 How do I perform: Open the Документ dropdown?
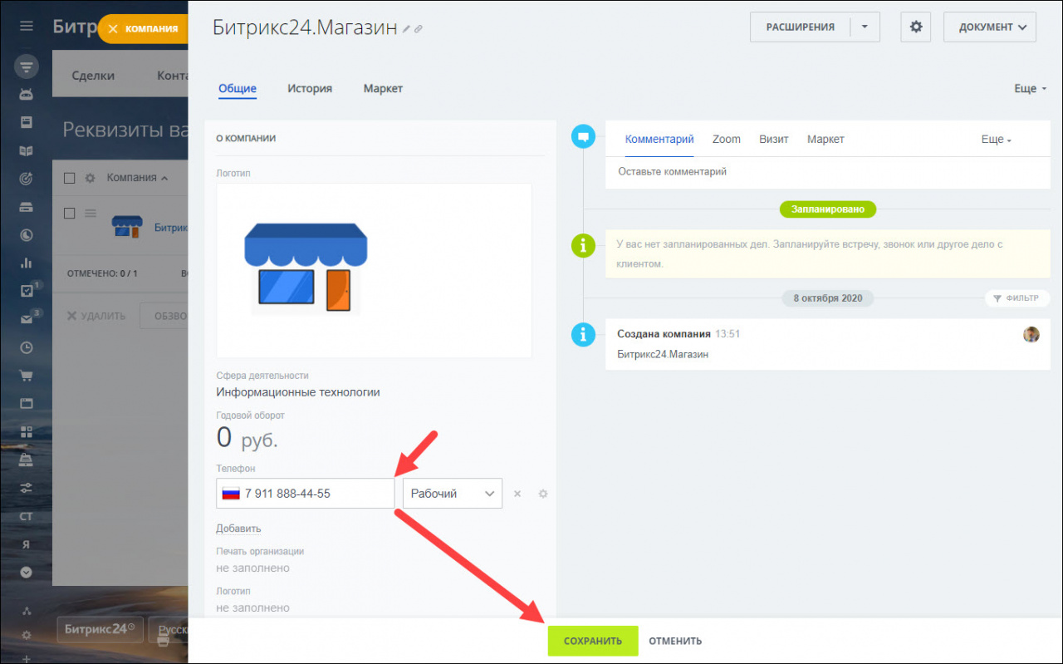(990, 27)
